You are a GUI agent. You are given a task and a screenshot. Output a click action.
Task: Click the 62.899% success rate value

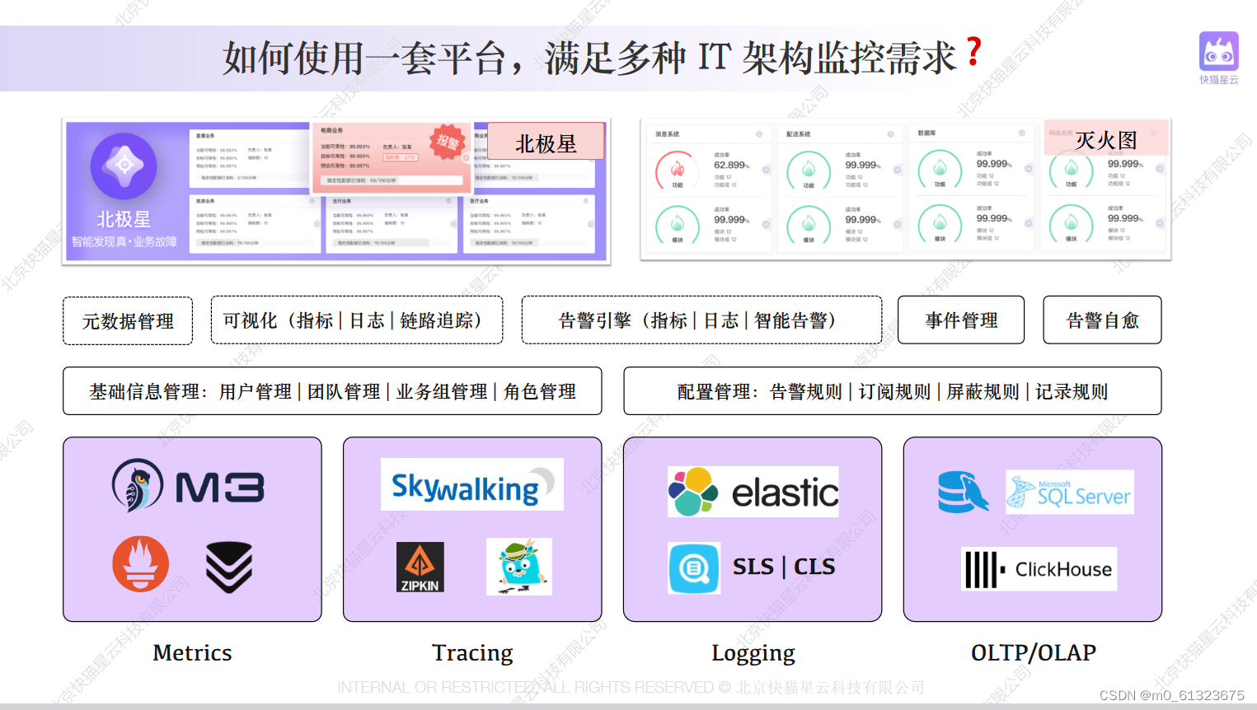(x=731, y=165)
